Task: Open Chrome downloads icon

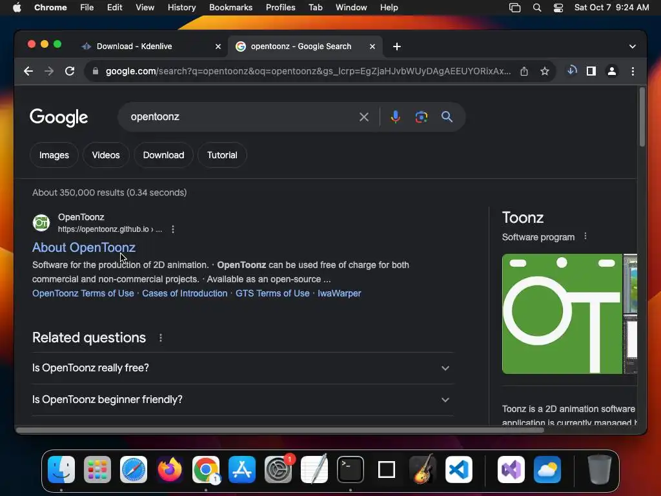Action: (572, 71)
